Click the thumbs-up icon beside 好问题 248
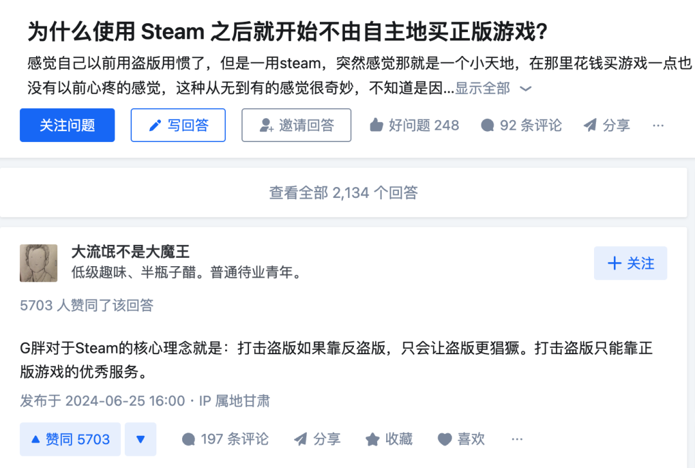 coord(376,125)
